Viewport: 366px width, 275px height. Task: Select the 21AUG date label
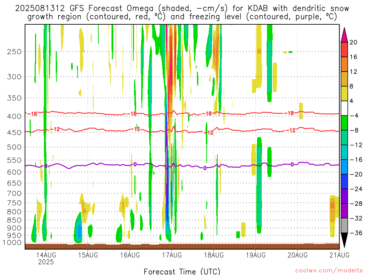[x=340, y=255]
